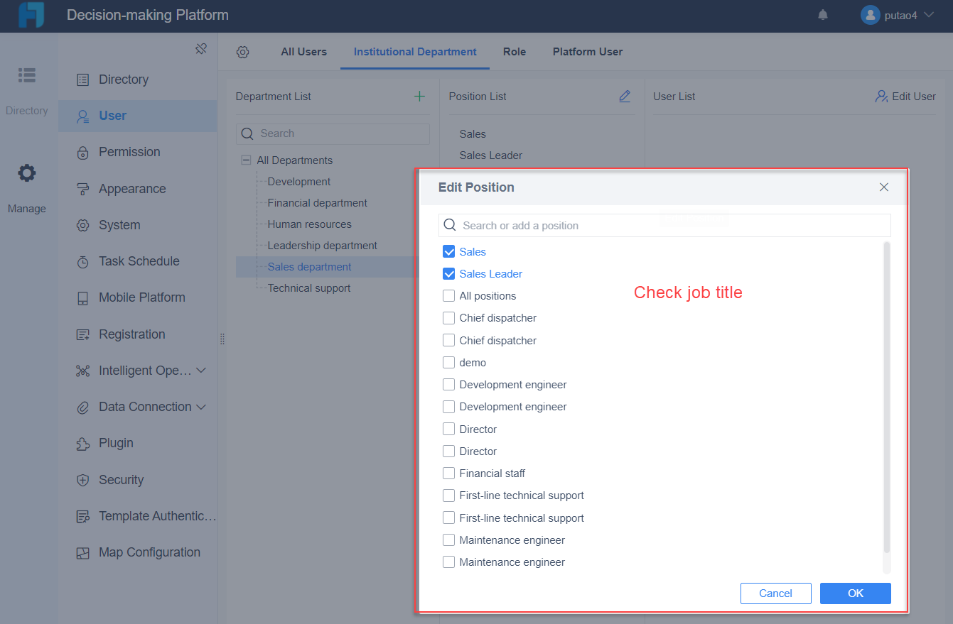
Task: Switch to the Role tab
Action: point(515,52)
